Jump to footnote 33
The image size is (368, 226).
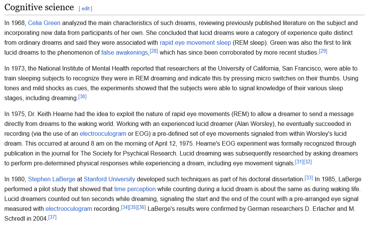(x=309, y=177)
